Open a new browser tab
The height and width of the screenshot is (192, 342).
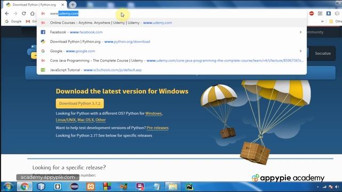[73, 5]
